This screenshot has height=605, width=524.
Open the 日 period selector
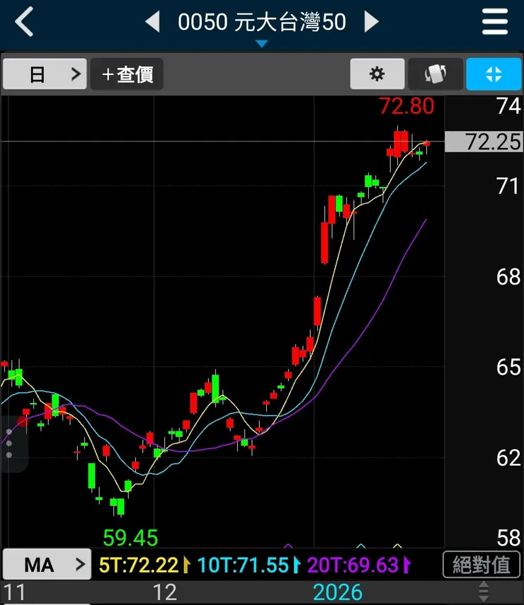[x=45, y=74]
